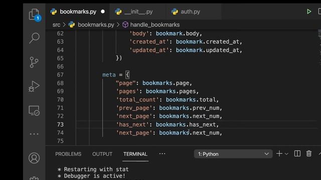Expand new terminal launch profile chevron
This screenshot has width=321, height=180.
286,154
